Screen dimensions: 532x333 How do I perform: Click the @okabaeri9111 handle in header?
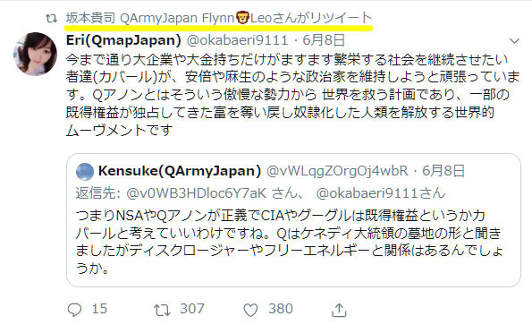[x=237, y=40]
